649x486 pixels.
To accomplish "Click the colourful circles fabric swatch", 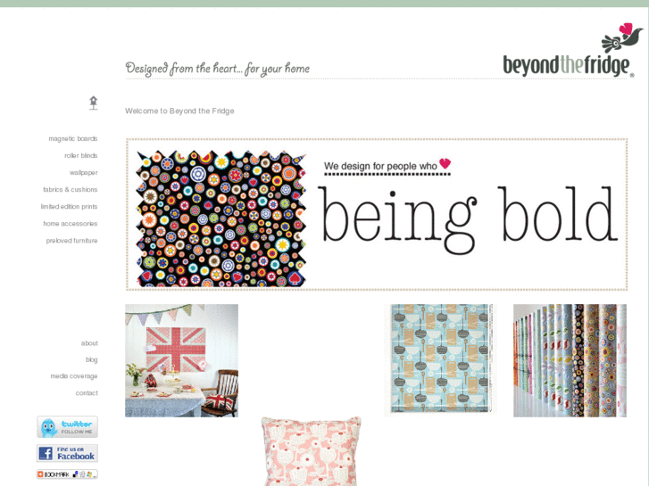I will tap(221, 218).
